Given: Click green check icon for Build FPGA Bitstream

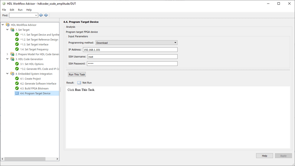Looking at the screenshot, I should [x=17, y=89].
